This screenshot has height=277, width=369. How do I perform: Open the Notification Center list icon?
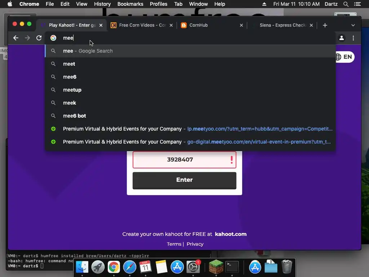(x=357, y=4)
